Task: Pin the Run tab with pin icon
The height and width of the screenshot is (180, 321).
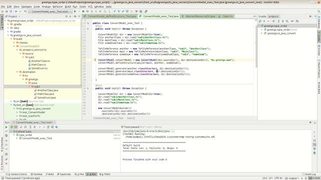Action: [x=7, y=159]
